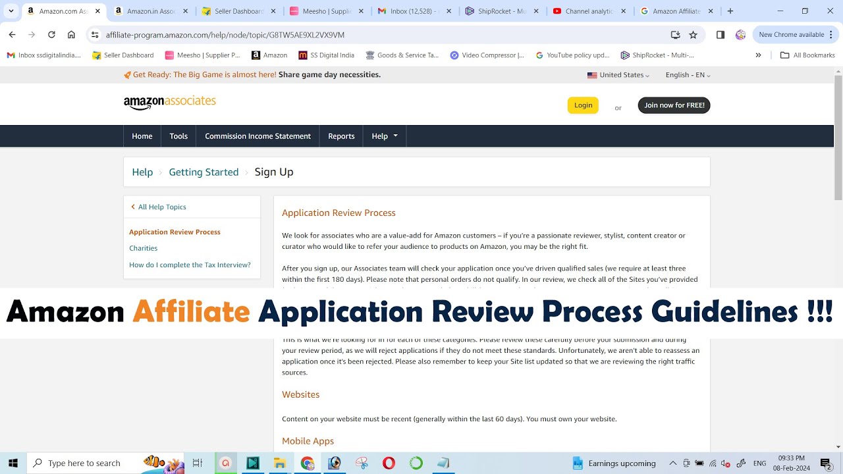Expand the English - EN language dropdown
Image resolution: width=843 pixels, height=474 pixels.
pos(688,75)
